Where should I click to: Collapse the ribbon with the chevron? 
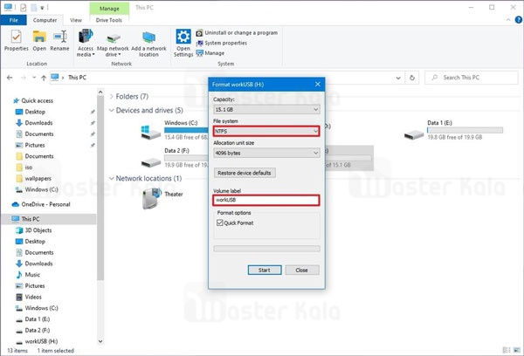[508, 20]
